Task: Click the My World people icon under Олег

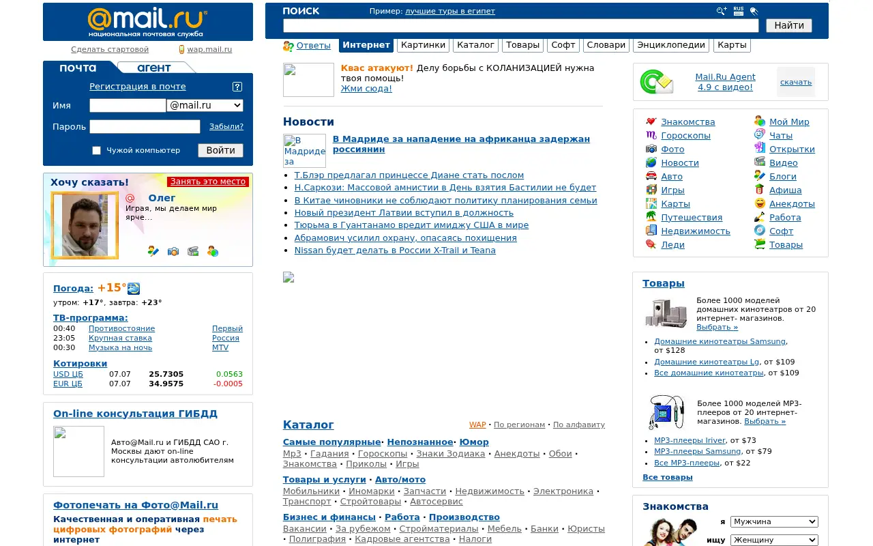Action: (213, 251)
